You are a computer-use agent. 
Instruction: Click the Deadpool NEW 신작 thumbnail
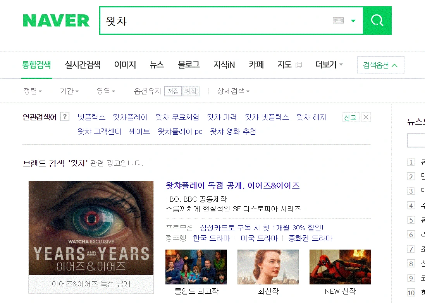click(x=340, y=267)
